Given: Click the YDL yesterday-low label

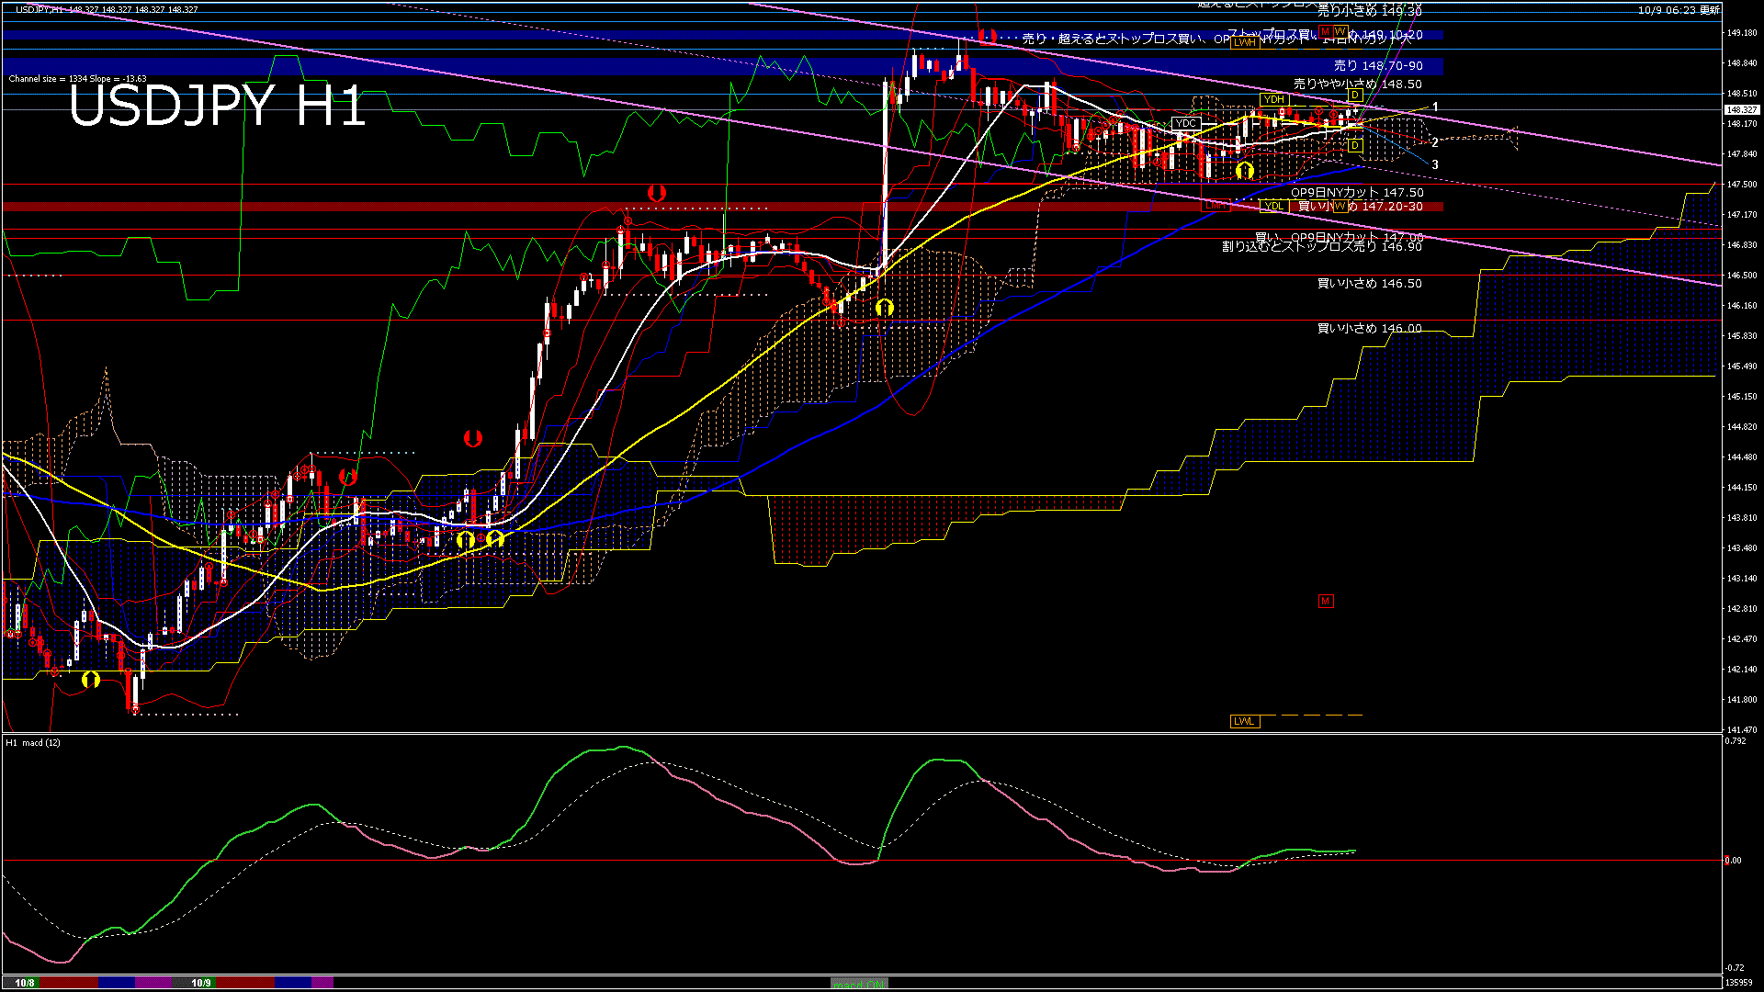Looking at the screenshot, I should tap(1273, 206).
